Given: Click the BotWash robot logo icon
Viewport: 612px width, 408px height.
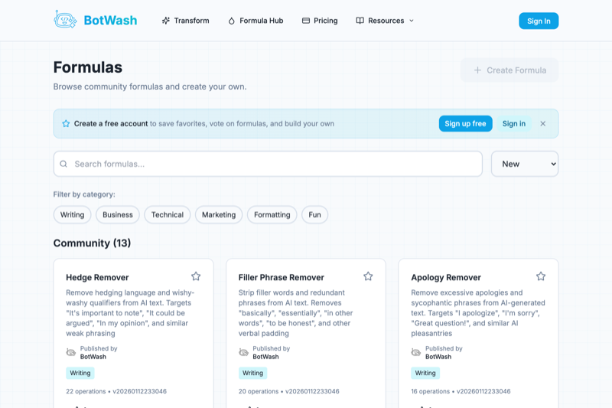Looking at the screenshot, I should coord(65,20).
